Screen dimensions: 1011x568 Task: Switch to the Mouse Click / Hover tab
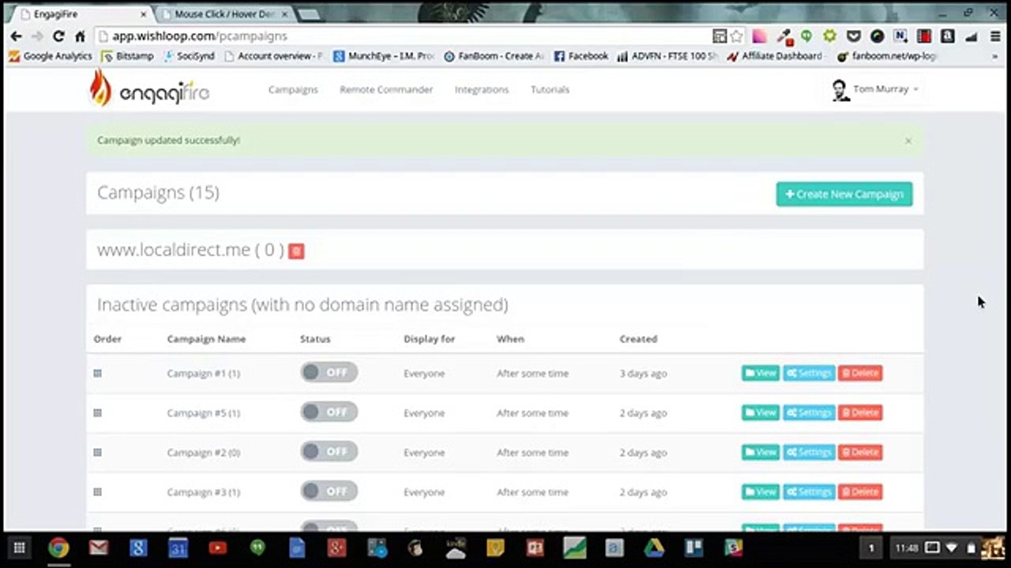coord(224,14)
